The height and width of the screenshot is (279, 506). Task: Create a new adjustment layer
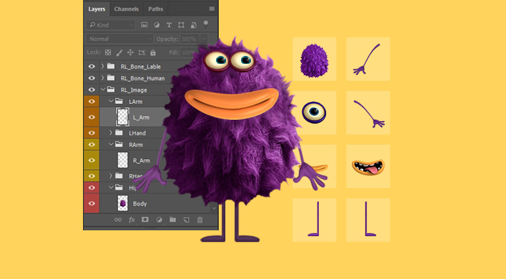point(159,220)
